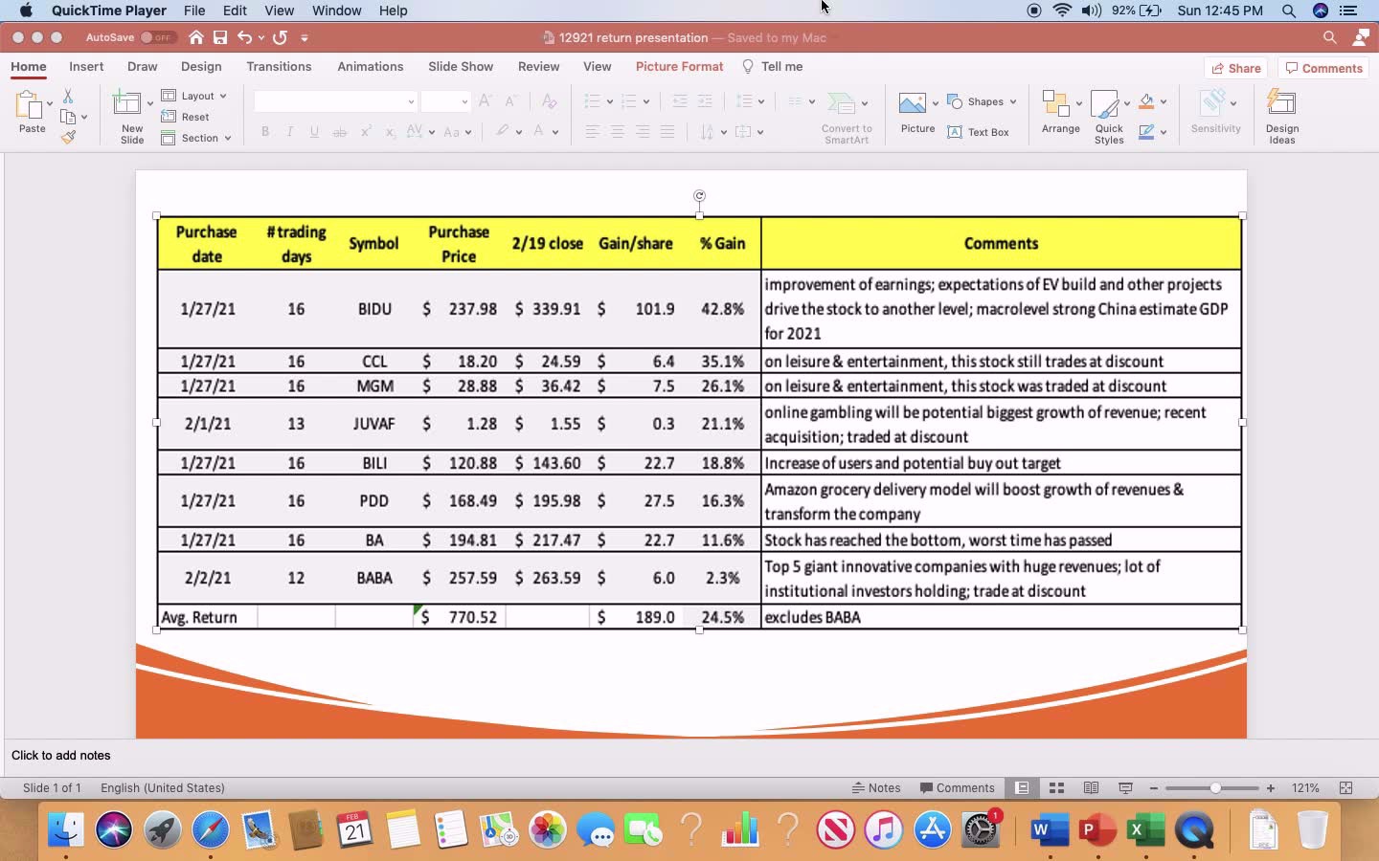The width and height of the screenshot is (1379, 861).
Task: Toggle Notes pane in status bar
Action: pos(876,788)
